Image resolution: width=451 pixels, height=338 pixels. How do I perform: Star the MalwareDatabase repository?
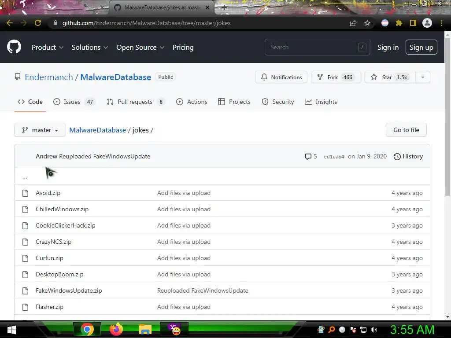390,77
